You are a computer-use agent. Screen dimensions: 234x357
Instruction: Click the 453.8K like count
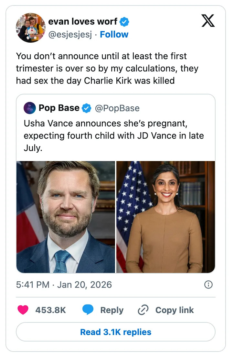(51, 310)
